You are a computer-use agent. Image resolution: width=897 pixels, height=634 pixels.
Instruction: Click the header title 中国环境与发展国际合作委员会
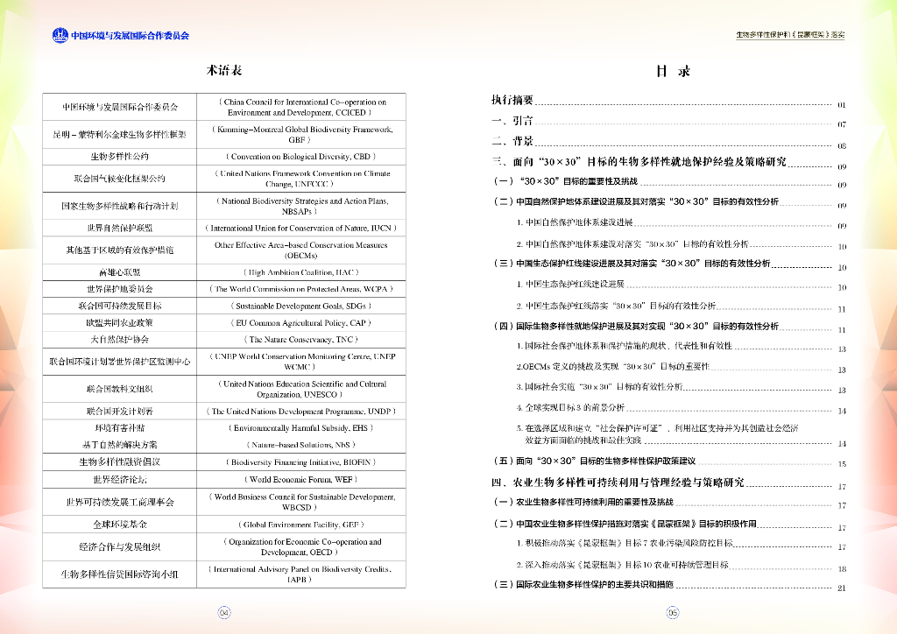(130, 35)
